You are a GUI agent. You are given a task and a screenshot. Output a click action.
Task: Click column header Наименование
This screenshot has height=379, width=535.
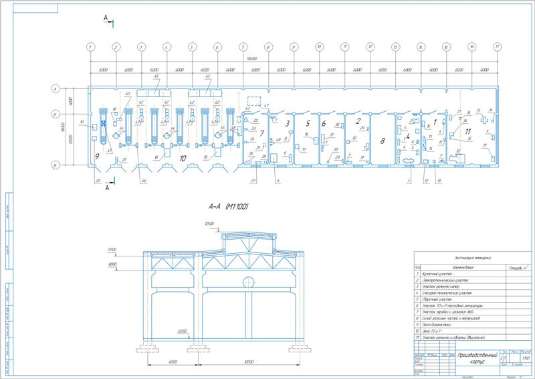tap(463, 268)
